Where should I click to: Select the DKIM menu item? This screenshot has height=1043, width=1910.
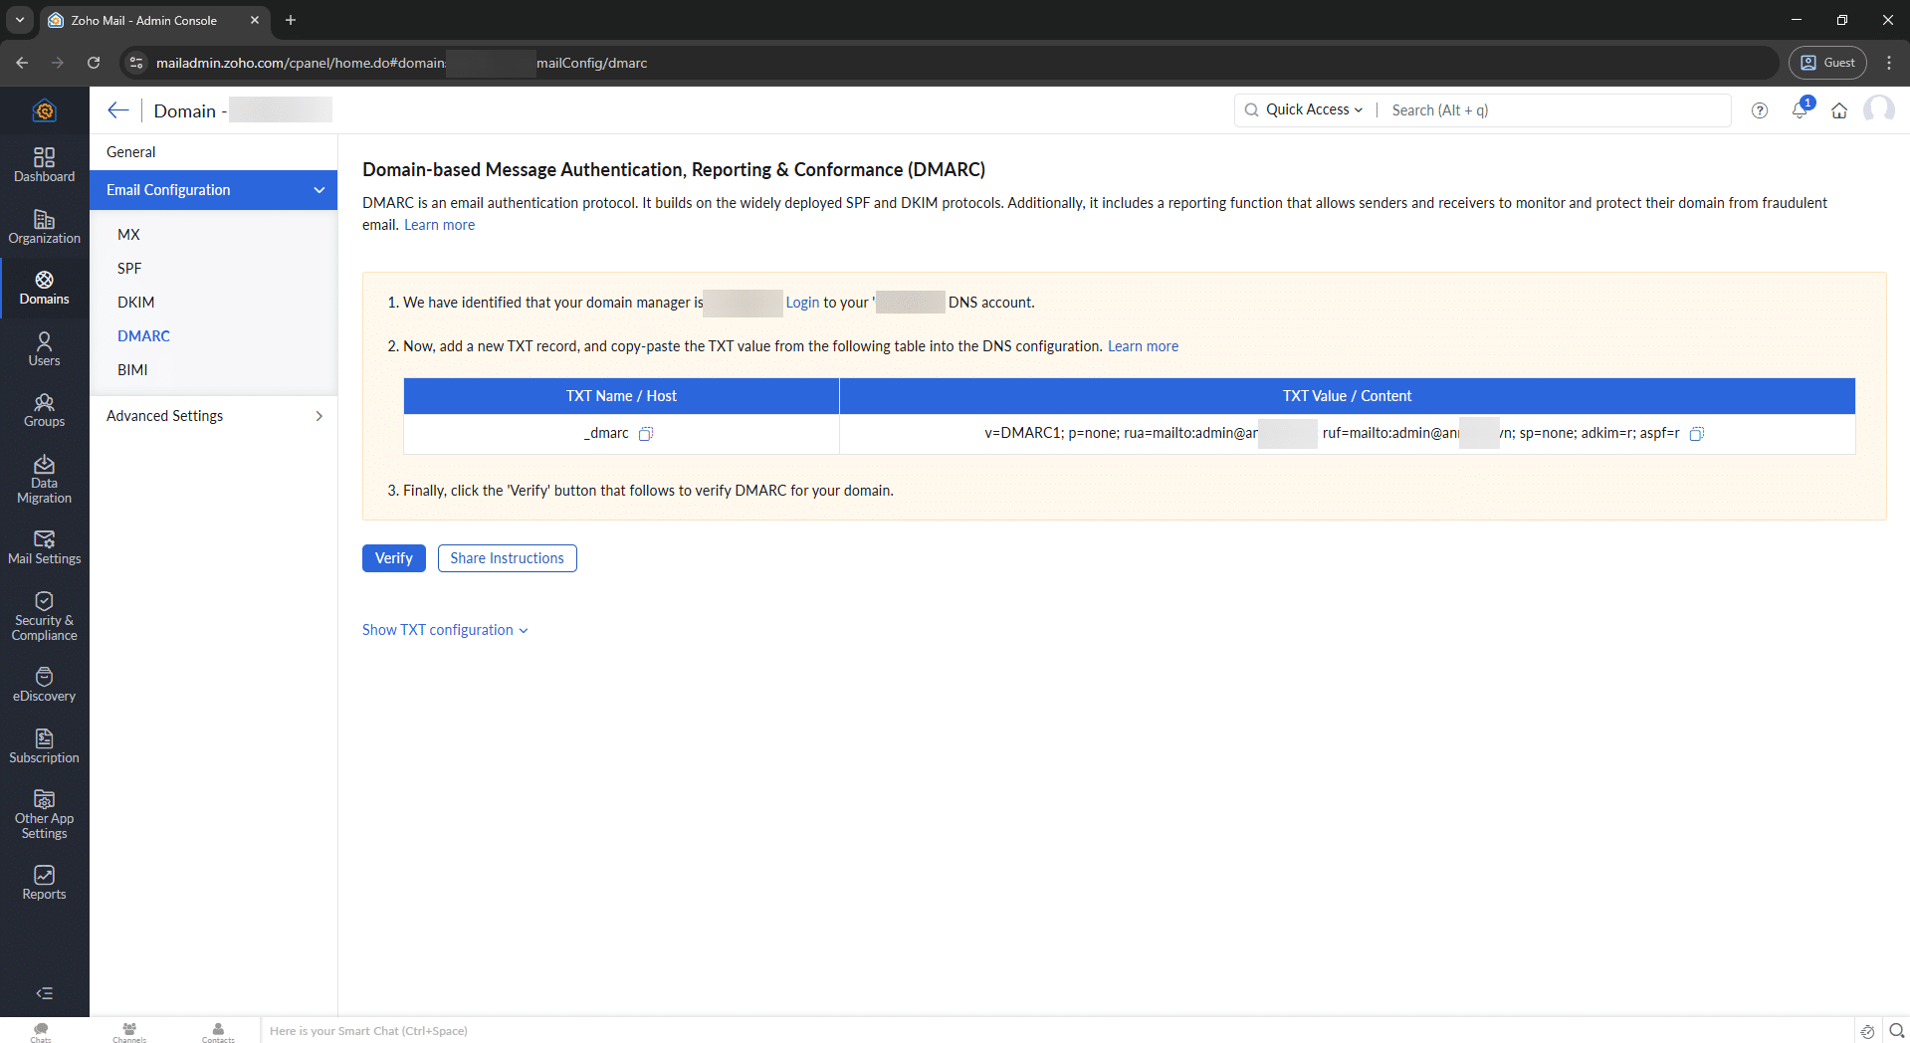tap(136, 303)
